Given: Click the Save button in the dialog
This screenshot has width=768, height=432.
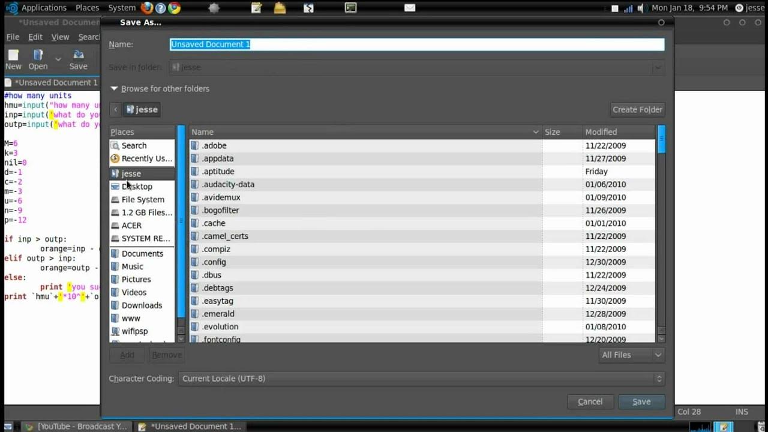Looking at the screenshot, I should tap(641, 401).
